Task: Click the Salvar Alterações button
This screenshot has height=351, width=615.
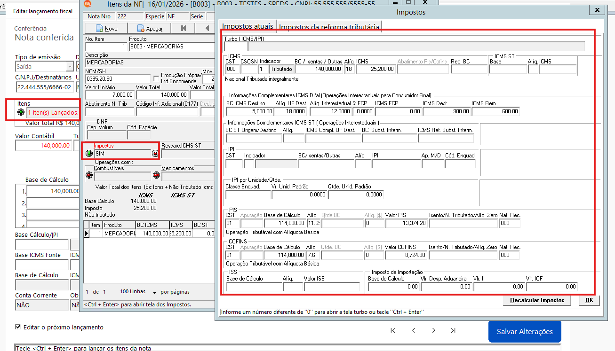Action: coord(525,331)
